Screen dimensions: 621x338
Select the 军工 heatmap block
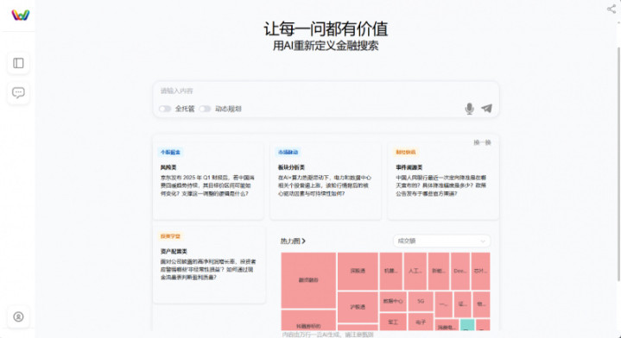(x=393, y=322)
